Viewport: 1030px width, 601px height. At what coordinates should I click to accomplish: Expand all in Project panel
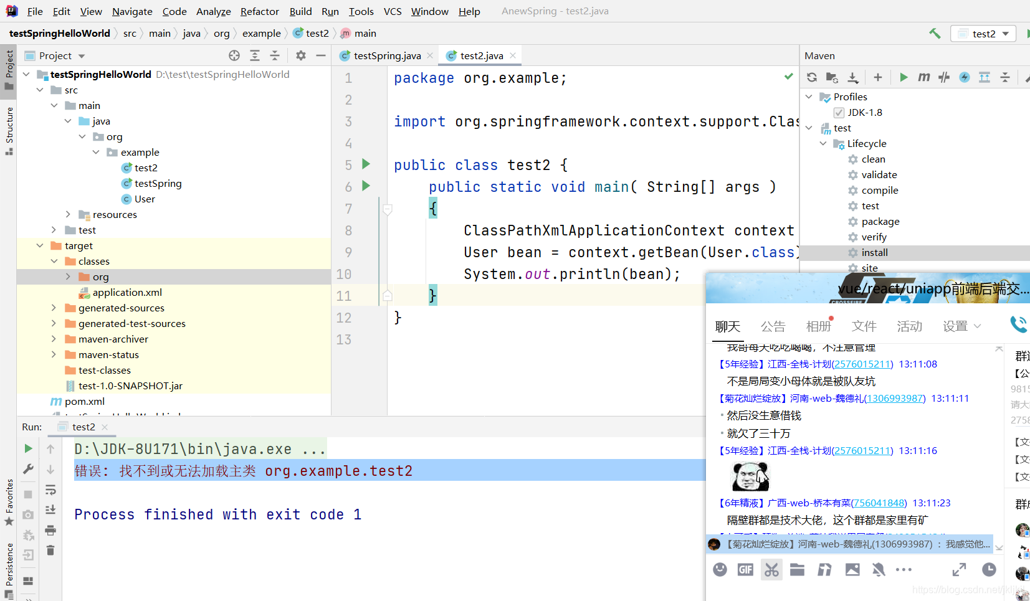(x=255, y=55)
